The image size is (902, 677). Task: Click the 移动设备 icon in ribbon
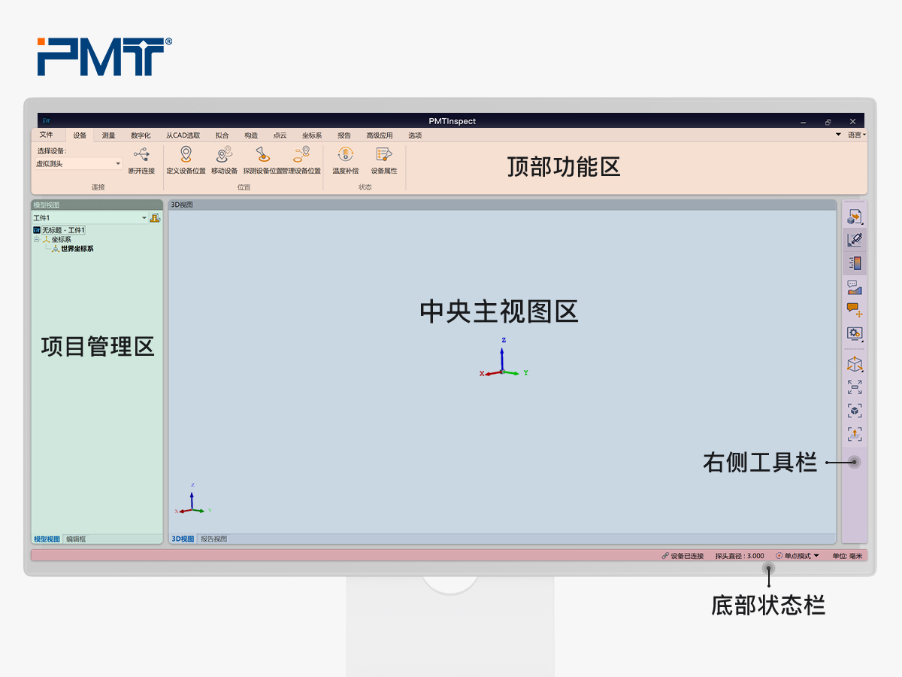point(223,154)
